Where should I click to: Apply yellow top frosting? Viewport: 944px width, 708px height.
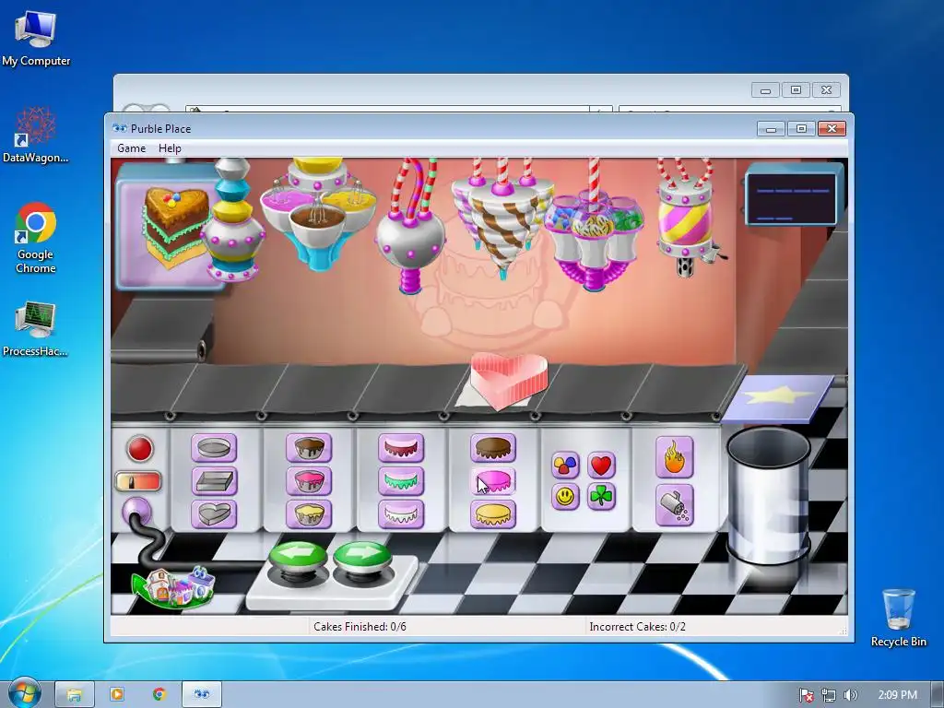(x=493, y=514)
